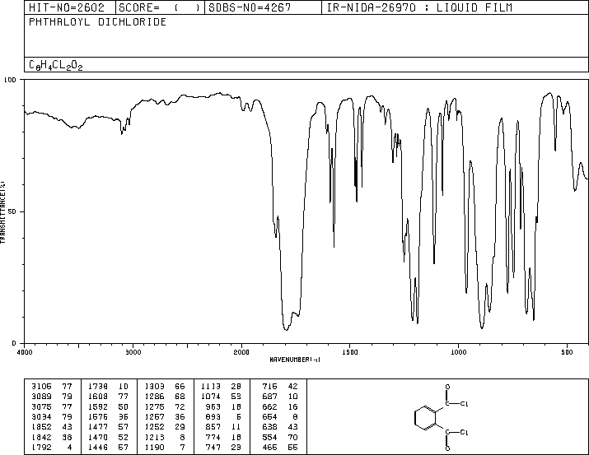Click the 2000 label on wavenumber axis

(x=241, y=352)
